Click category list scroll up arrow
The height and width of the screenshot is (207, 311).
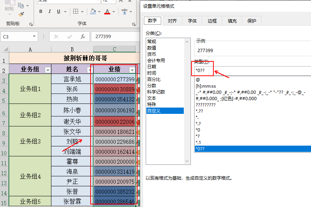(x=187, y=42)
